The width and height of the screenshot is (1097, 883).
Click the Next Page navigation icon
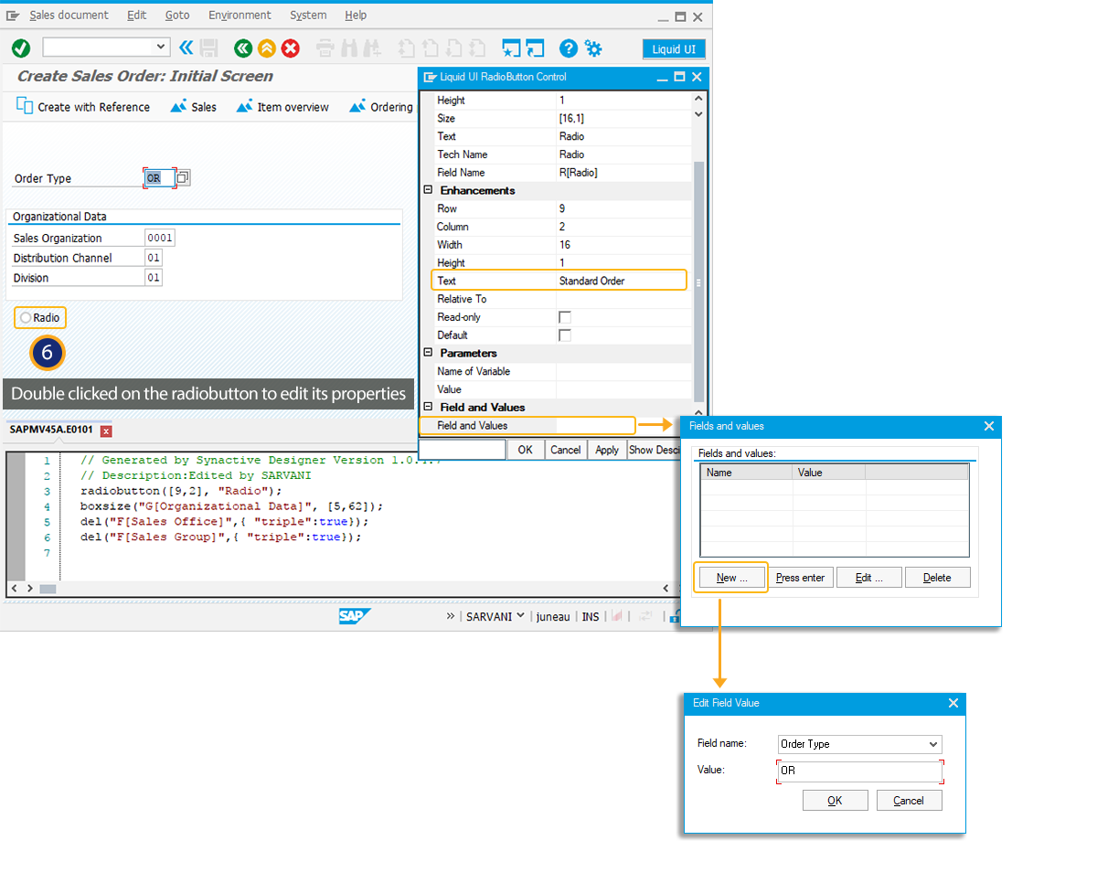pos(453,48)
